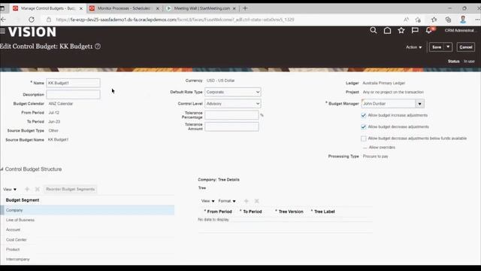481x271 pixels.
Task: Click the VISION logo
Action: 32,32
